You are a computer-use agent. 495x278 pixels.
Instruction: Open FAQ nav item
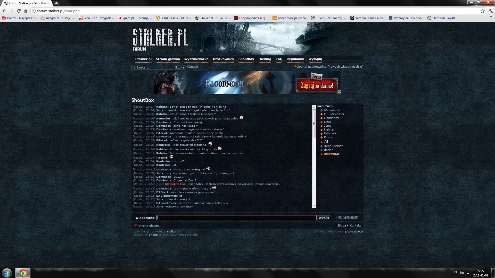point(279,59)
